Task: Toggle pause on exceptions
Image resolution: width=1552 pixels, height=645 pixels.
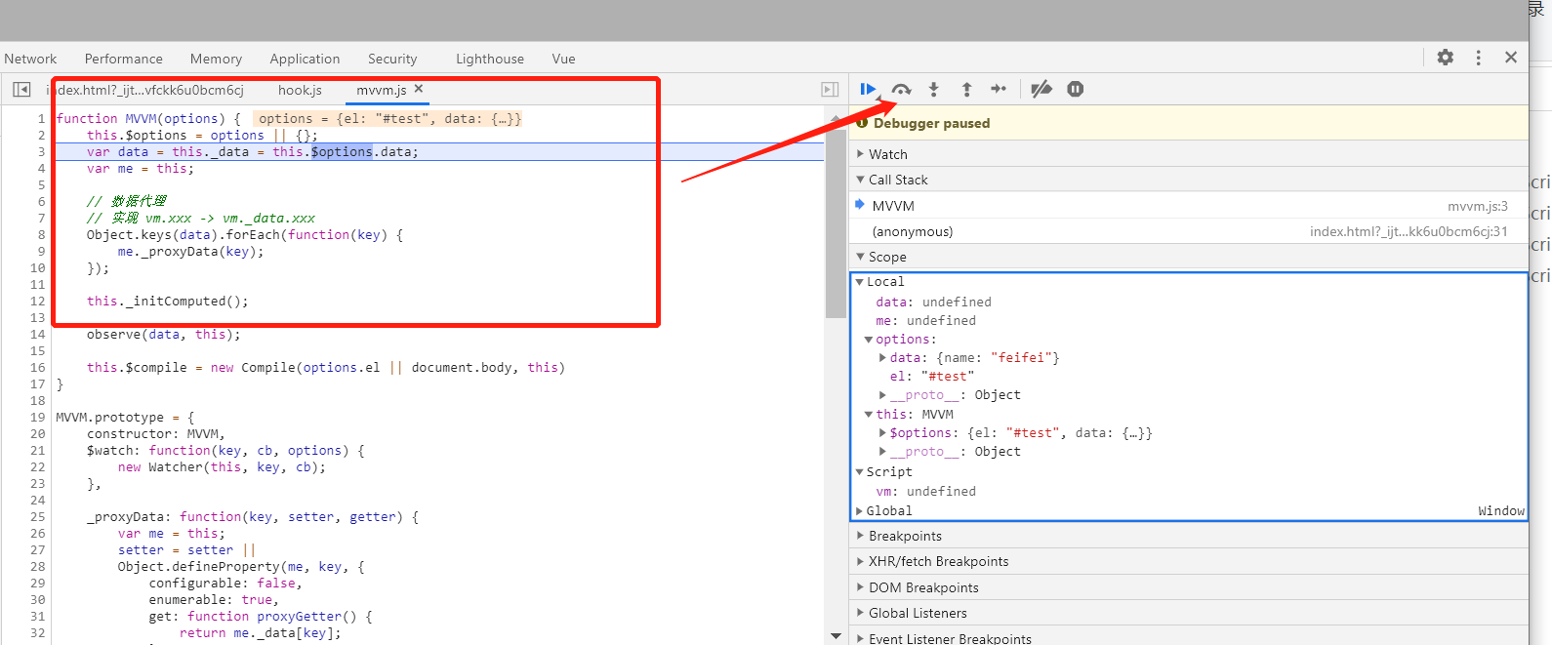Action: coord(1075,89)
